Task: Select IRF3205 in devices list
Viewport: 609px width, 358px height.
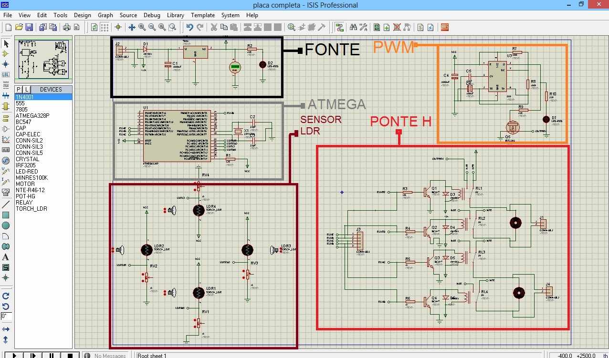Action: pyautogui.click(x=43, y=165)
